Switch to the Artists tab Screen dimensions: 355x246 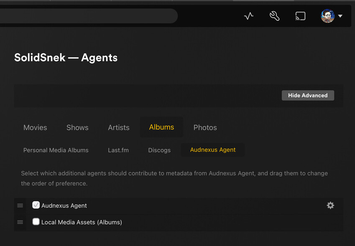pyautogui.click(x=119, y=127)
